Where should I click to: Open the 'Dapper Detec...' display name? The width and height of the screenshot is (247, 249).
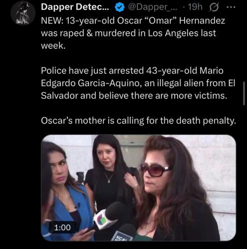[75, 7]
